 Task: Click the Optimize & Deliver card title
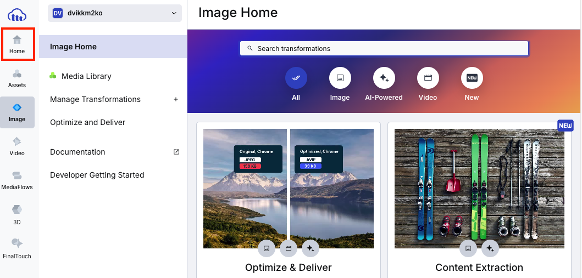[x=289, y=267]
